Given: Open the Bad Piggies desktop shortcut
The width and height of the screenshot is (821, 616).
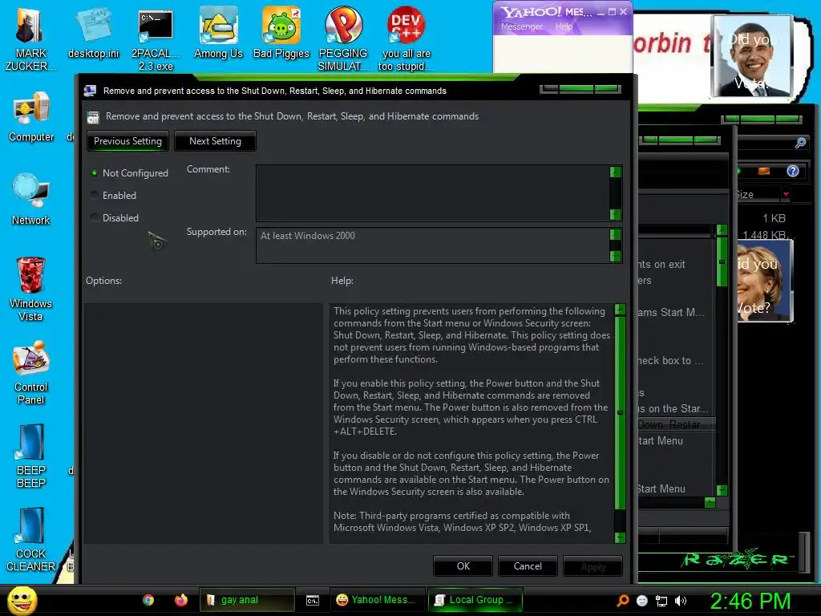Looking at the screenshot, I should [x=281, y=32].
